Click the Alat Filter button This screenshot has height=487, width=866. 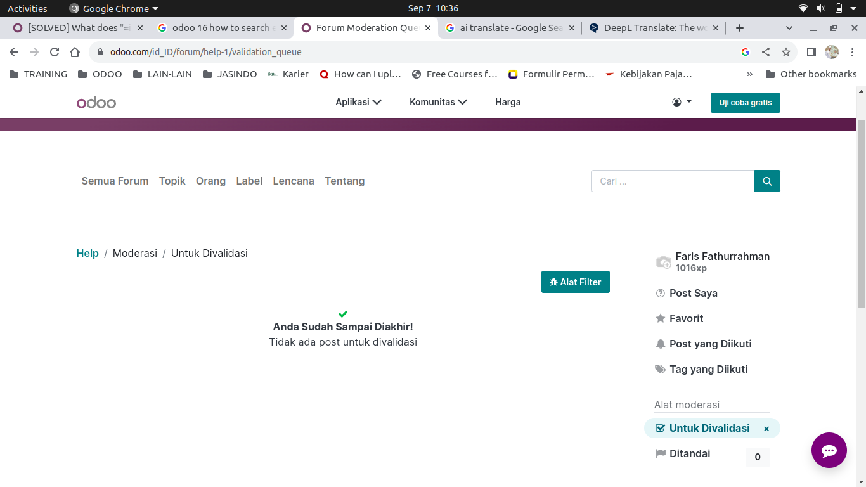(x=575, y=282)
